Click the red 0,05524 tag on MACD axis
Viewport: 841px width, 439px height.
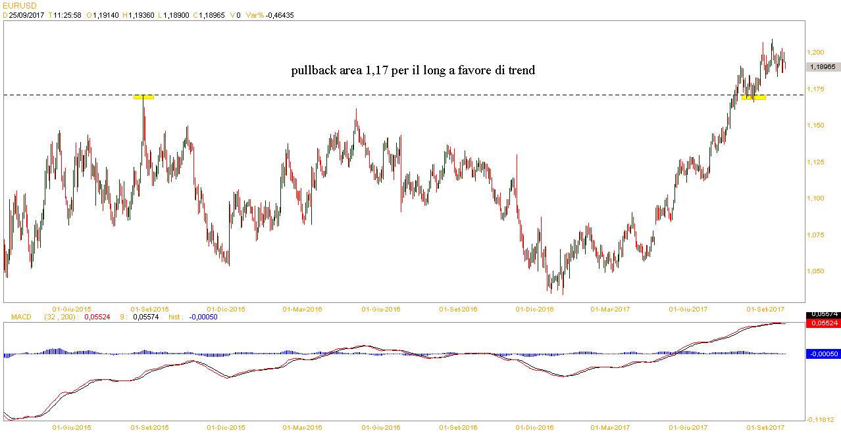pos(823,323)
